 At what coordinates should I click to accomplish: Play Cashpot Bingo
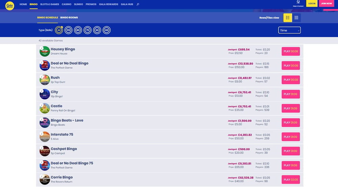[291, 151]
